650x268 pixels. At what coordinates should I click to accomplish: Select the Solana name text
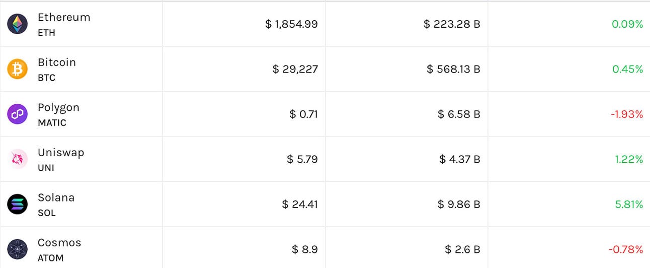click(x=56, y=197)
